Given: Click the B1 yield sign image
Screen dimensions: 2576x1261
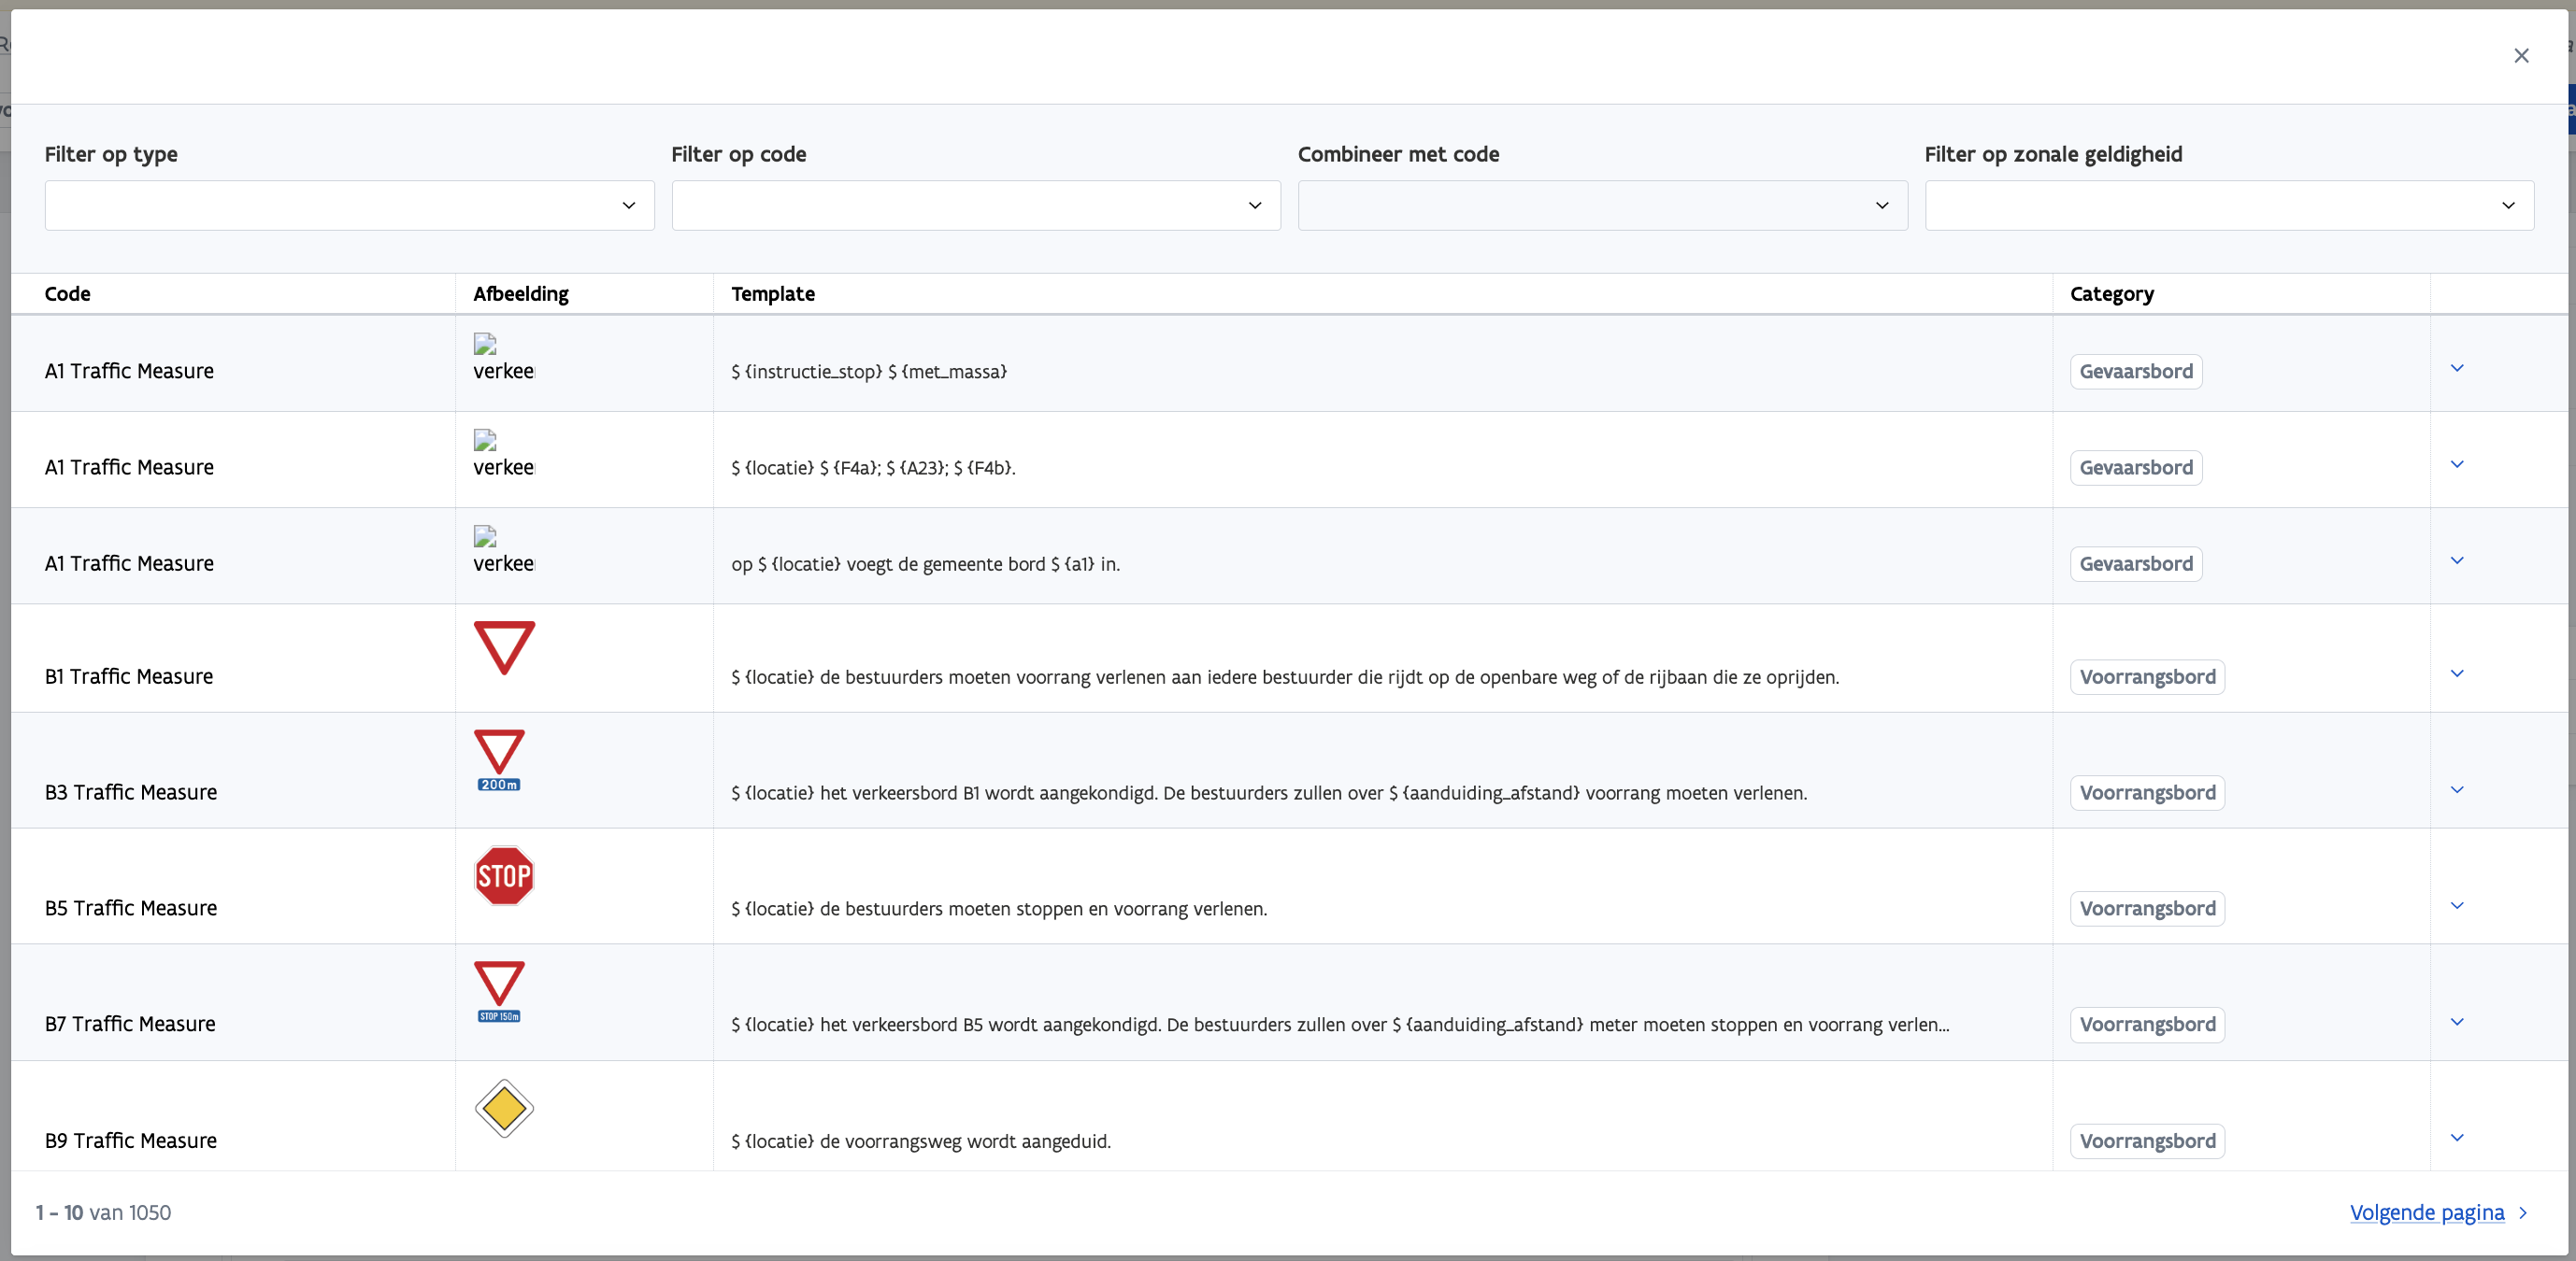Looking at the screenshot, I should click(504, 646).
